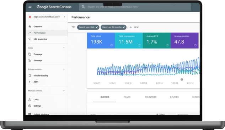The image size is (225, 130).
Task: Switch to the Countries tab
Action: (x=151, y=97)
